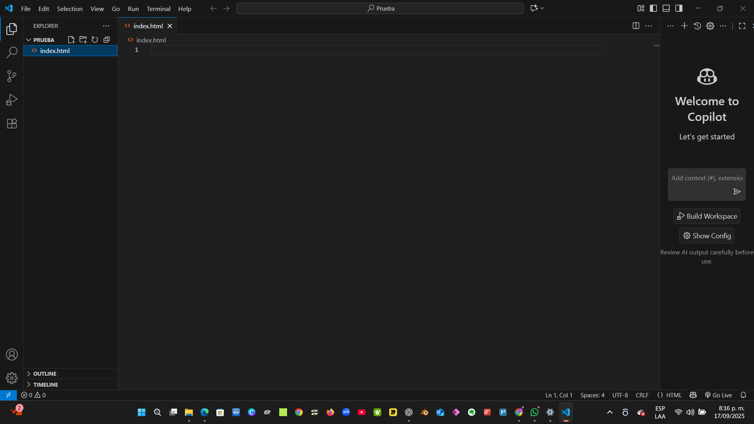Open File Explorer from taskbar
The width and height of the screenshot is (754, 424).
click(x=189, y=412)
